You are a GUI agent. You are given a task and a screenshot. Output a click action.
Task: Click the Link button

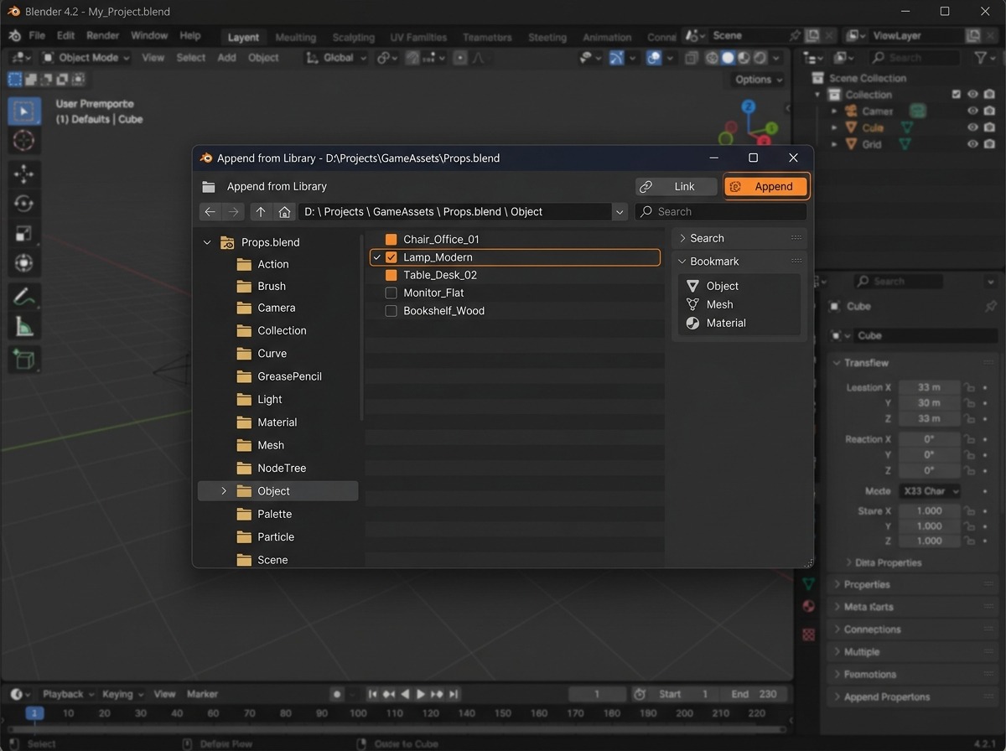(676, 187)
